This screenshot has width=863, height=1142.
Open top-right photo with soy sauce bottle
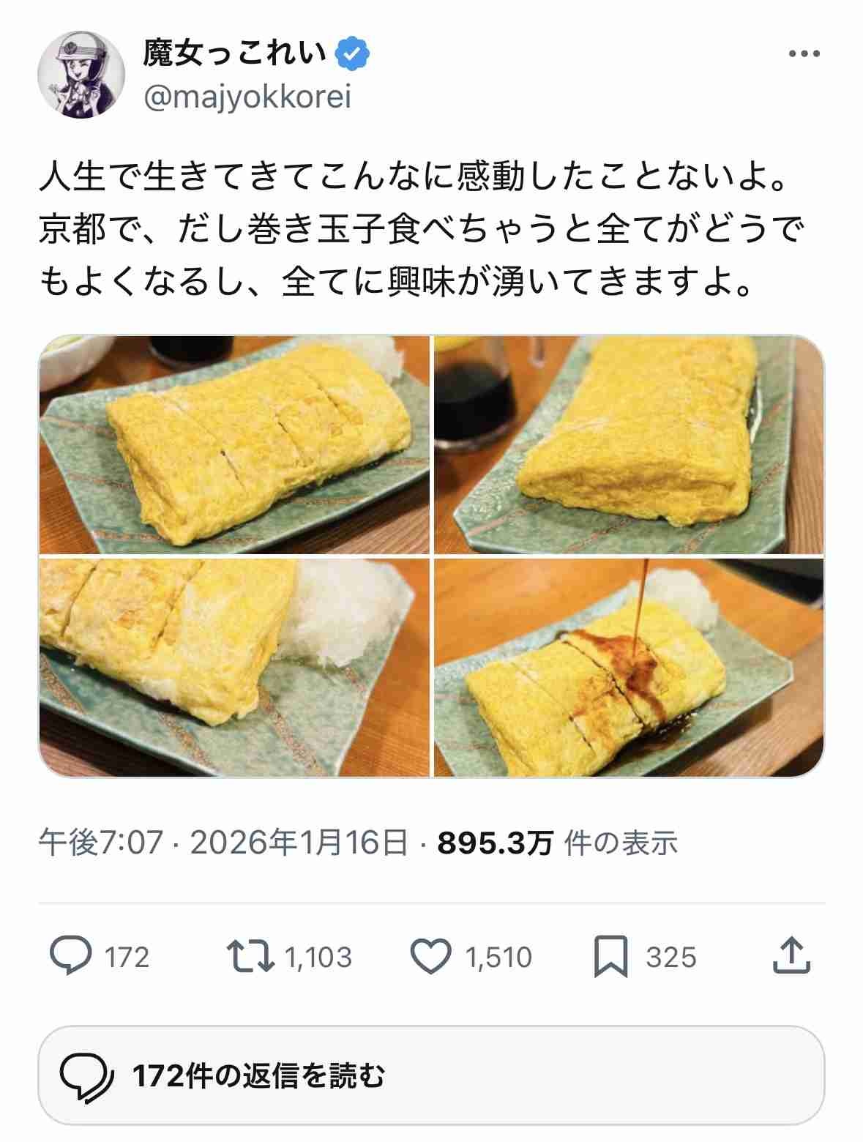629,444
